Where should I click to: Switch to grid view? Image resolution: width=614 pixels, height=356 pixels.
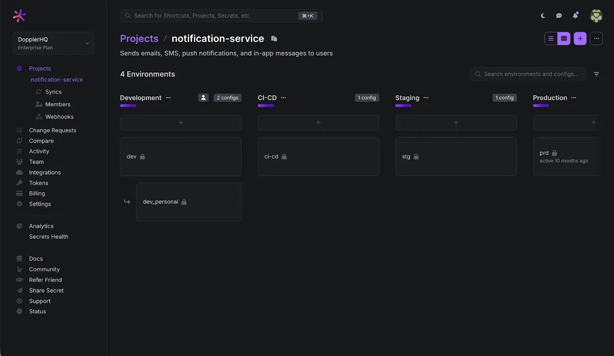coord(564,38)
